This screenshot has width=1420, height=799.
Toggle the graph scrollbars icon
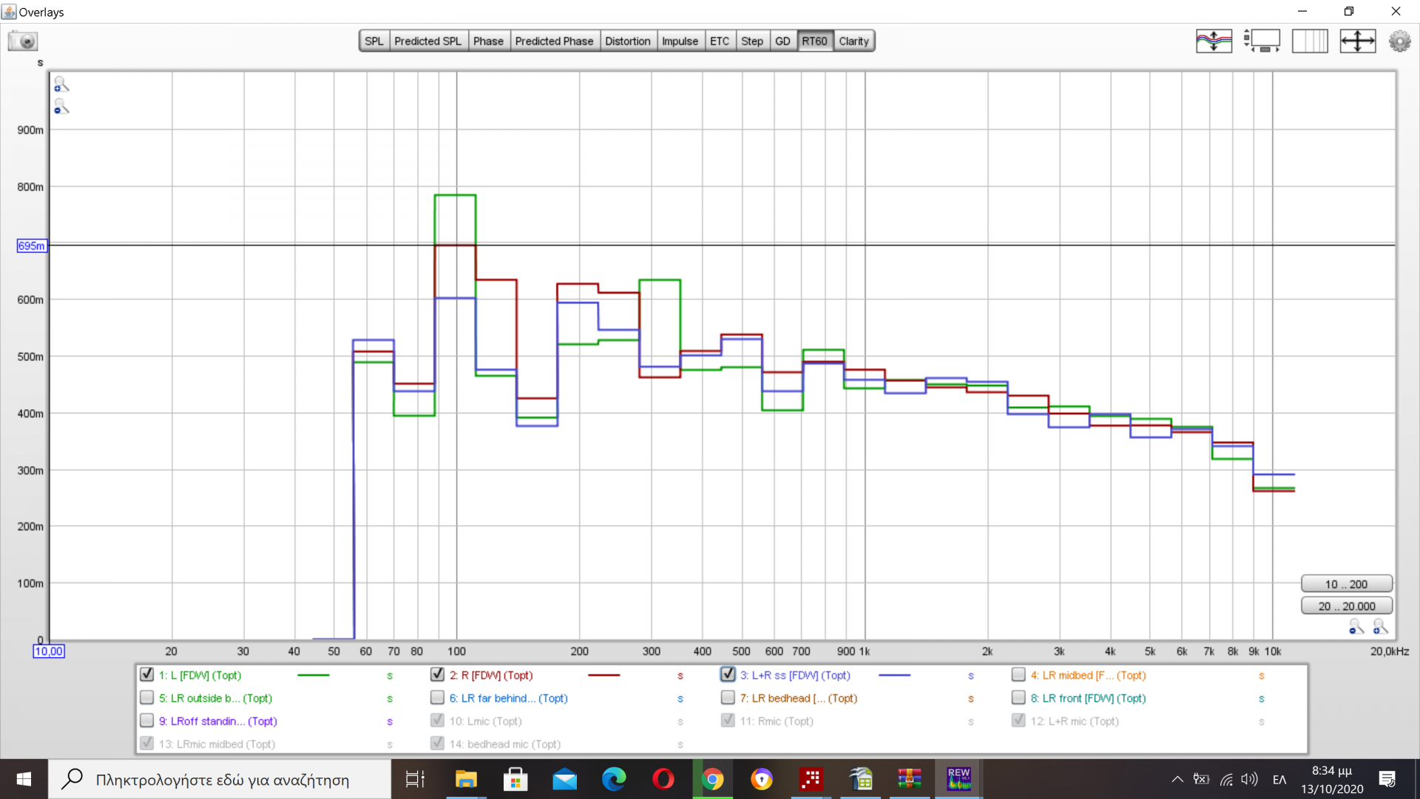coord(1262,41)
